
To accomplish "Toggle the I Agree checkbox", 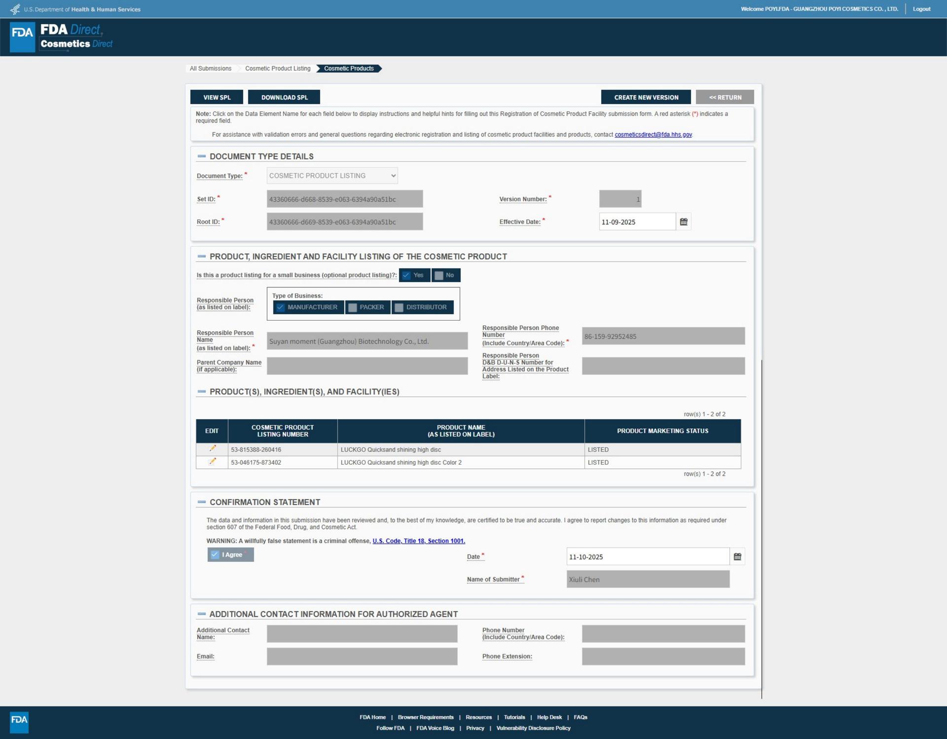I will click(215, 555).
